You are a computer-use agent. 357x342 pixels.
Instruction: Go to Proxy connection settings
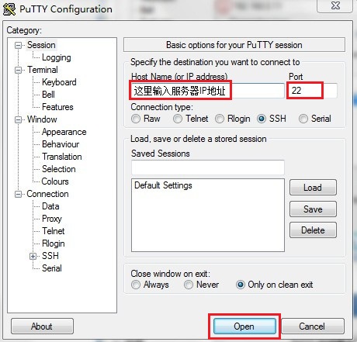tap(52, 219)
